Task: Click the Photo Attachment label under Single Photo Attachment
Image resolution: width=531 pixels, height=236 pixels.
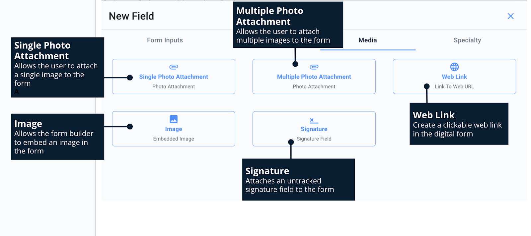Action: point(173,87)
